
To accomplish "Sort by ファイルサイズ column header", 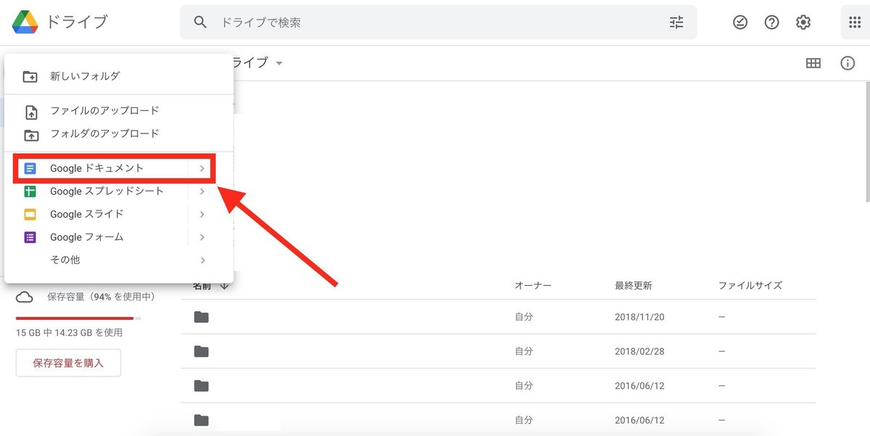I will [750, 286].
